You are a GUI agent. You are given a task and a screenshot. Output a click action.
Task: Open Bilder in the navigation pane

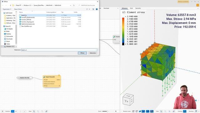tap(7, 31)
